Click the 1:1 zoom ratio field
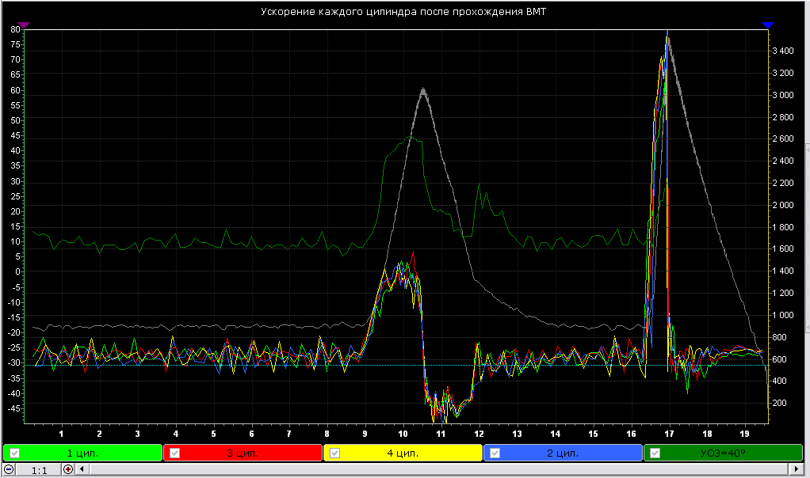Screen dimensions: 810x478 (x=39, y=470)
